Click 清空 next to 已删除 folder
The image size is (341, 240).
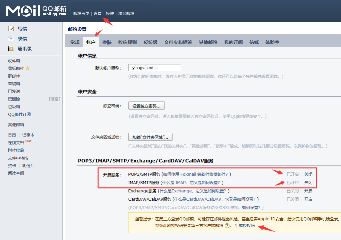[x=55, y=99]
